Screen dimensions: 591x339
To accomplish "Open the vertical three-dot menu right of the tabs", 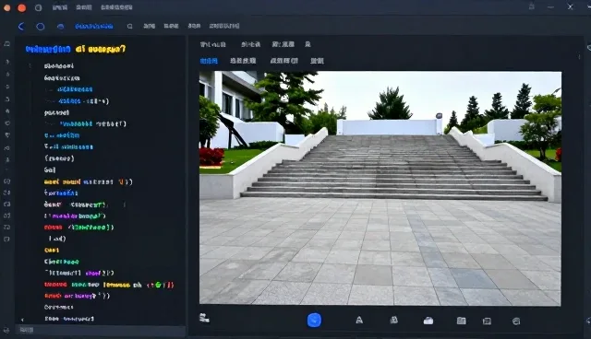I will point(579,57).
